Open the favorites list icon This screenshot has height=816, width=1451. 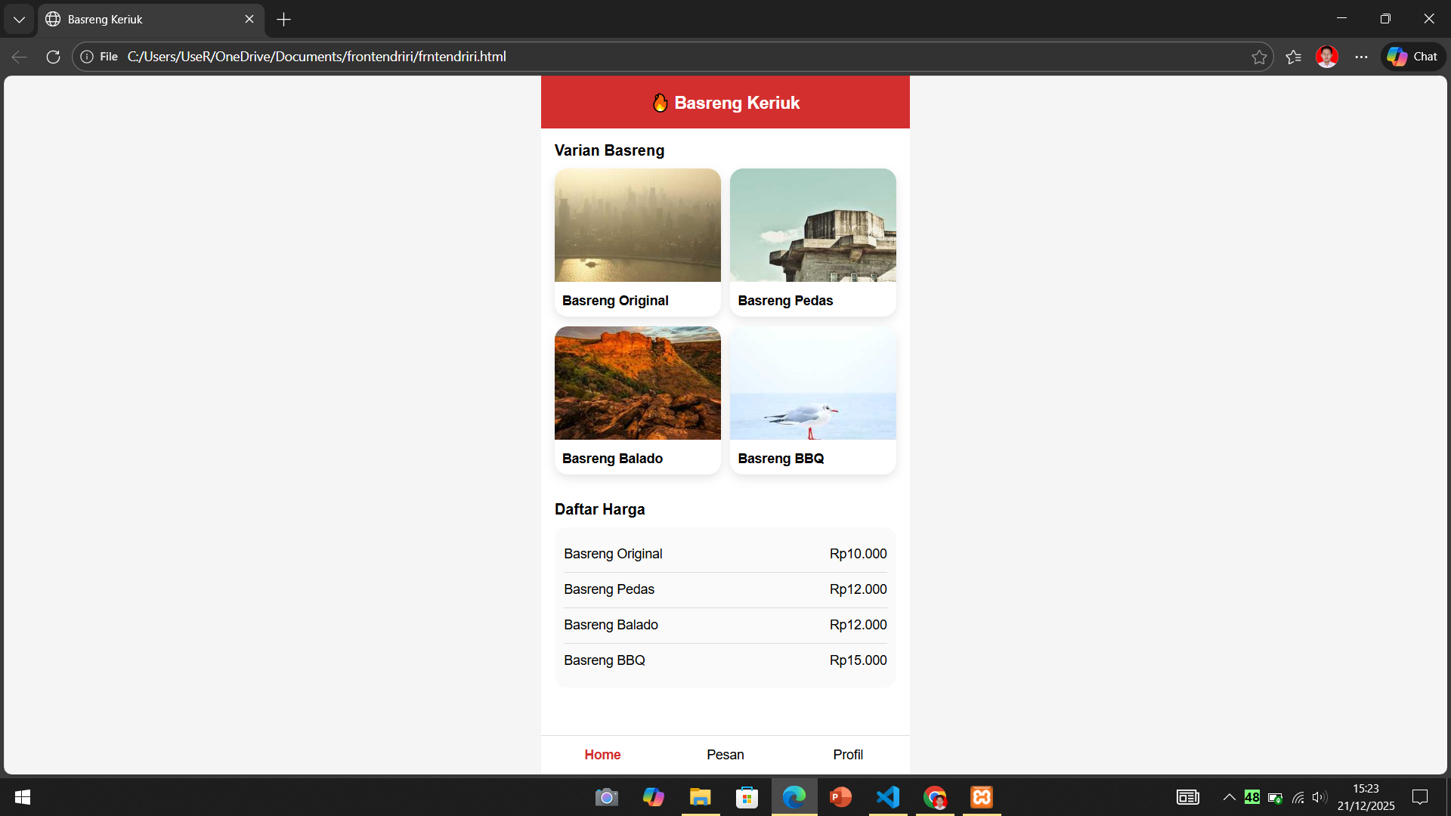(1293, 57)
